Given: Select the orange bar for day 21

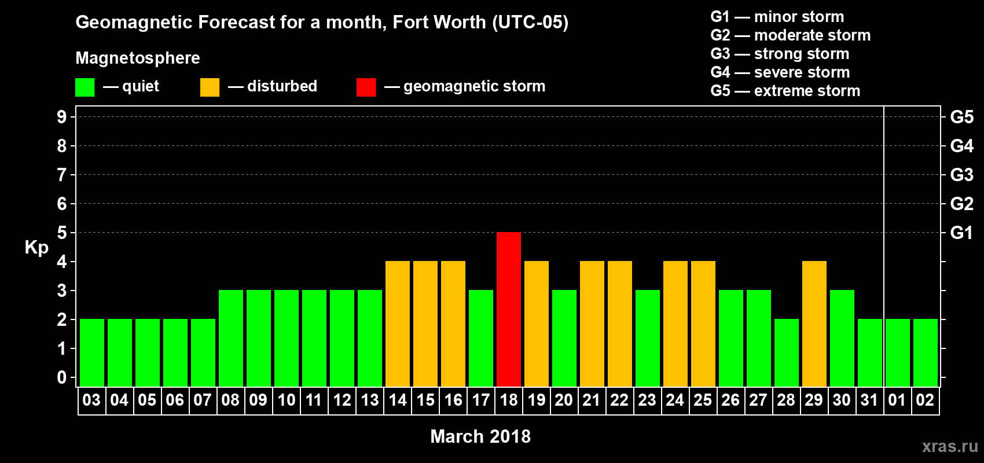Looking at the screenshot, I should pos(592,324).
